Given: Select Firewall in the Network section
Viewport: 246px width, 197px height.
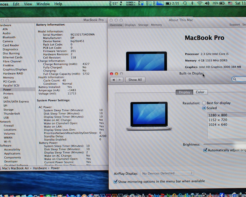Looking at the screenshot, I should pos(9,126).
